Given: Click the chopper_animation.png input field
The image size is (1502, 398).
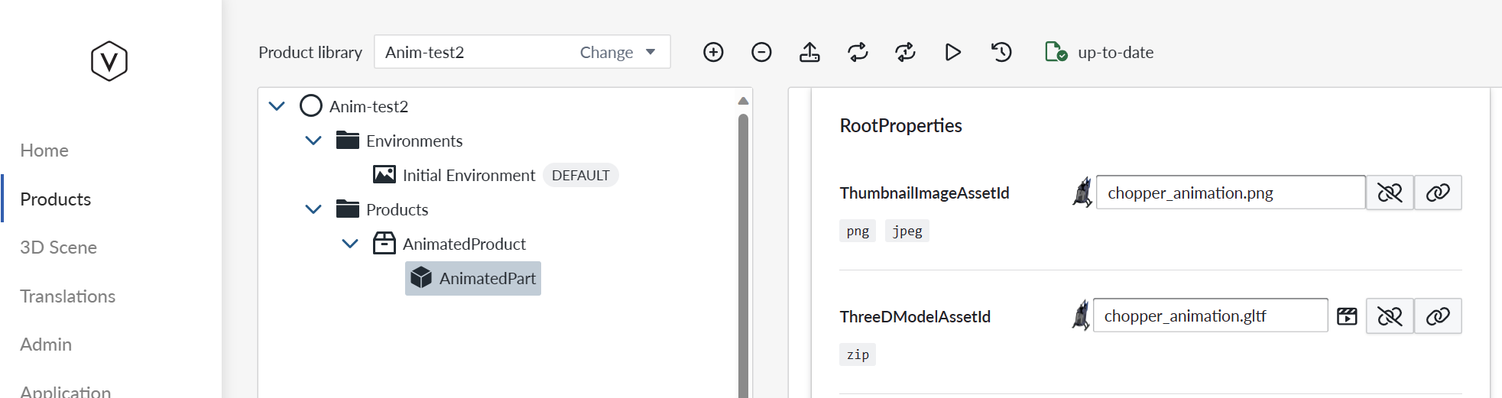Looking at the screenshot, I should [x=1230, y=193].
